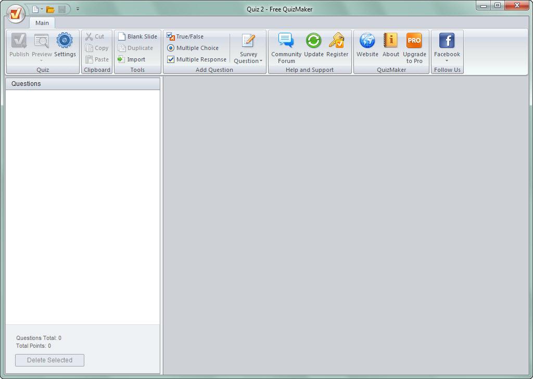Screen dimensions: 533x379
Task: Save quiz using the floppy disk icon
Action: tap(62, 9)
